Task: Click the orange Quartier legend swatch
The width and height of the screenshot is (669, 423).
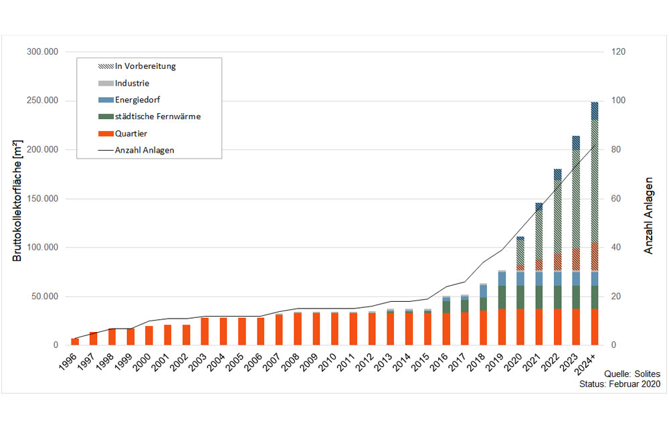Action: point(106,134)
